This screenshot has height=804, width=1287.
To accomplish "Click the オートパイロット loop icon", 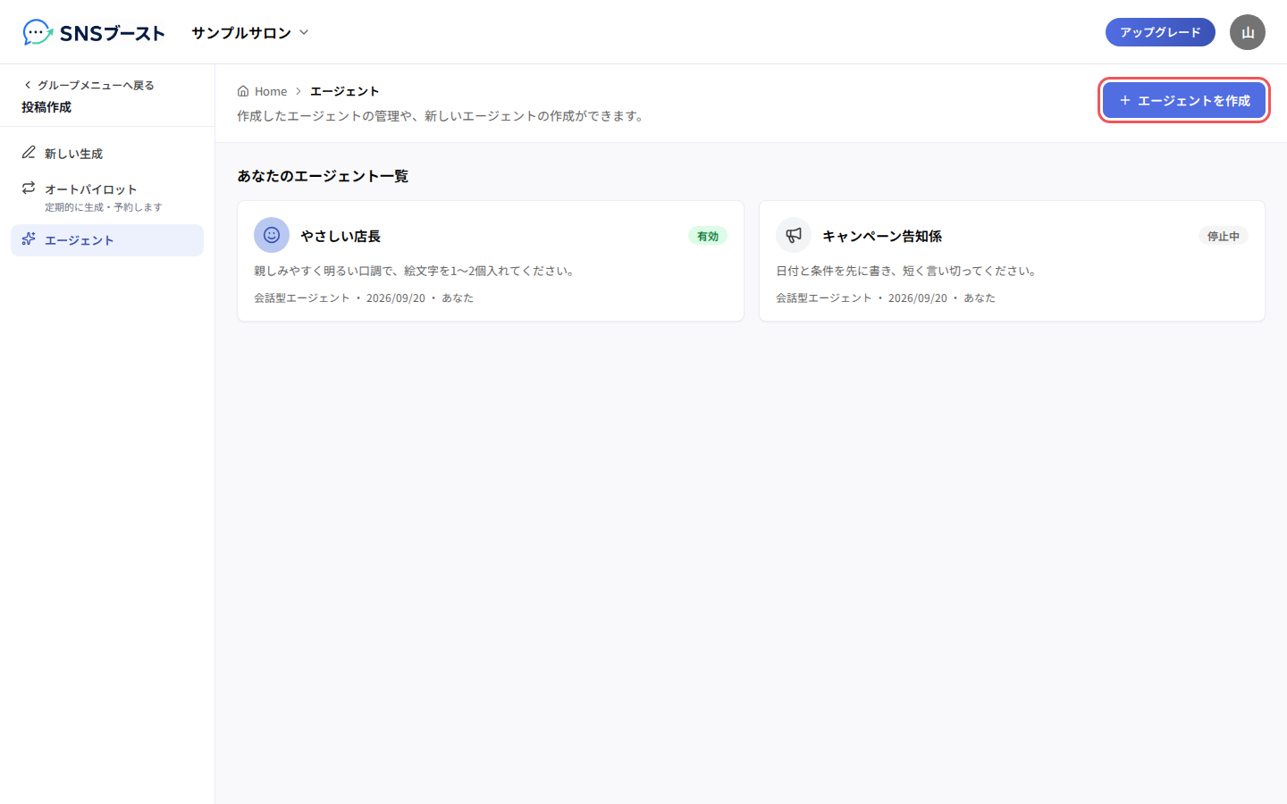I will tap(29, 188).
